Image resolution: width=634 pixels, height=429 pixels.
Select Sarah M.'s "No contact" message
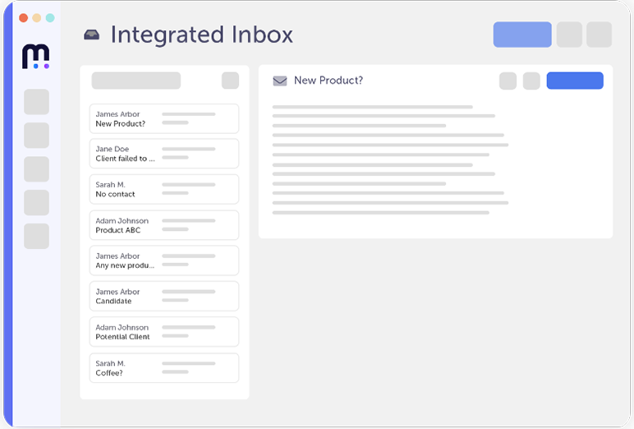point(163,189)
